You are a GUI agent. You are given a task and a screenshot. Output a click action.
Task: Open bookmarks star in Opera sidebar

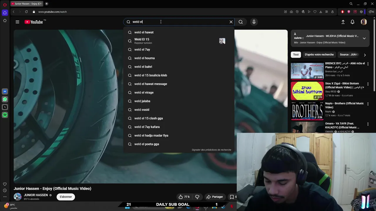point(5,21)
